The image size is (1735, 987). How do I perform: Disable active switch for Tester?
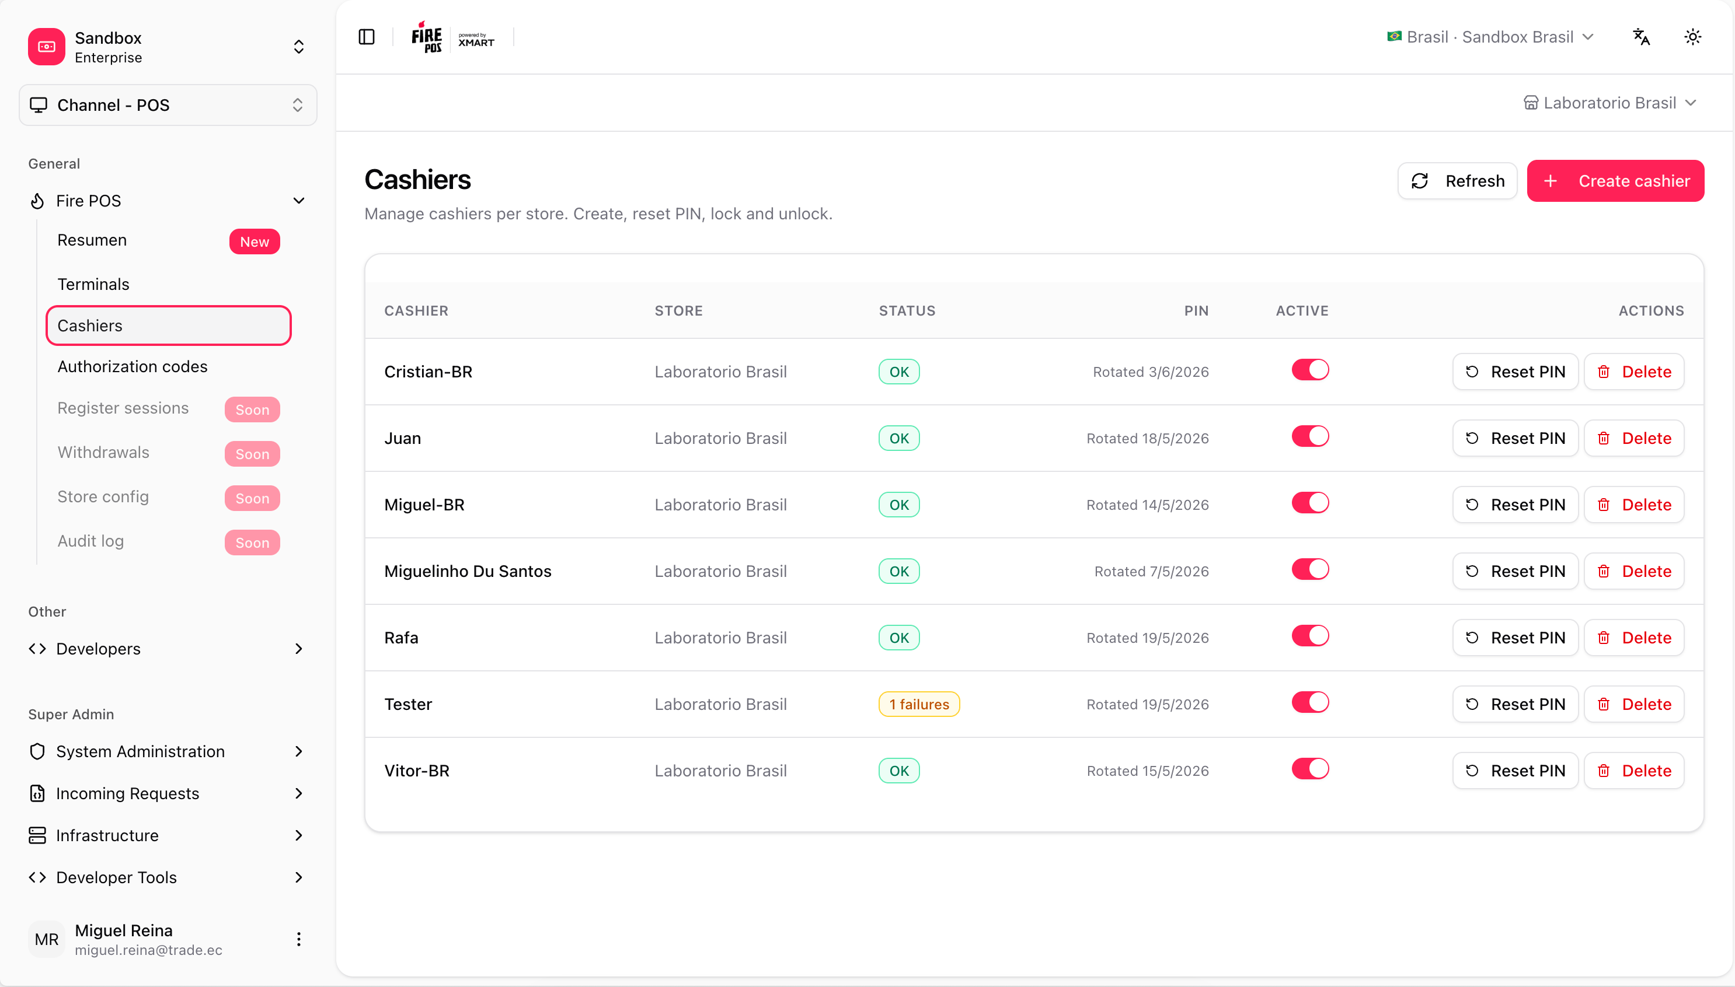click(x=1310, y=702)
